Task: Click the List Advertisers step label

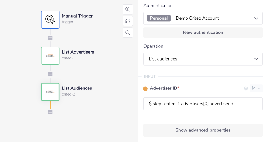Action: click(x=78, y=52)
